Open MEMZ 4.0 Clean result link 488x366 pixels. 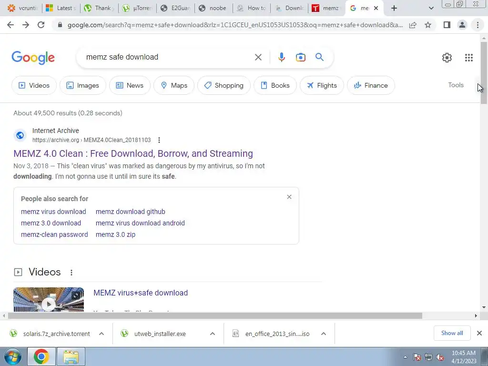pyautogui.click(x=133, y=153)
